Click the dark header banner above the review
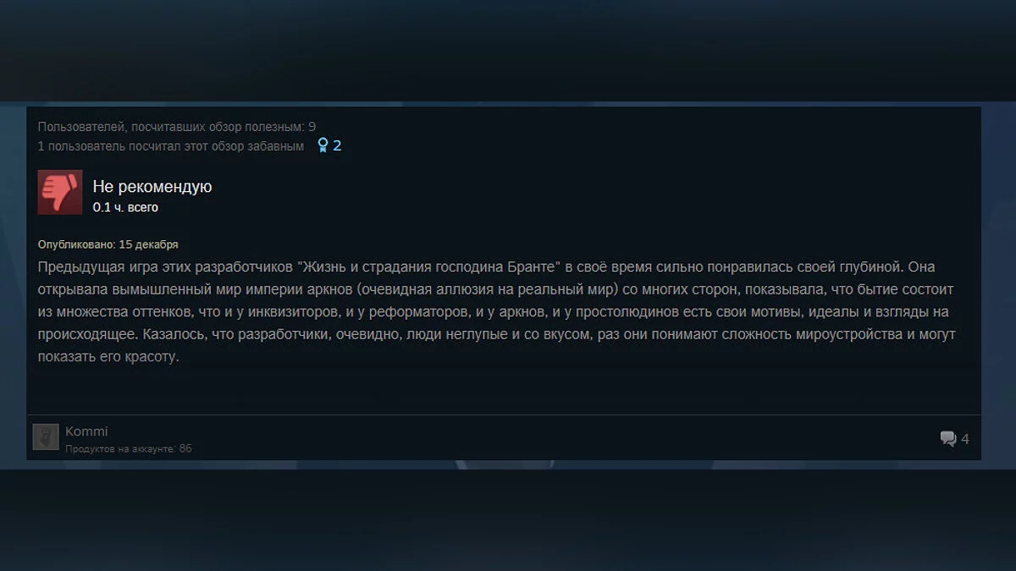The image size is (1016, 571). point(508,51)
